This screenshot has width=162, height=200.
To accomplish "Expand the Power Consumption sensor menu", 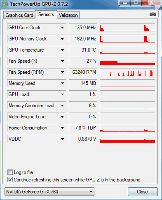I will coord(62,128).
